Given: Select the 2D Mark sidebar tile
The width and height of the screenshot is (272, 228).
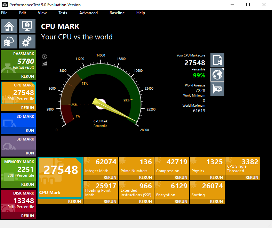Looking at the screenshot, I should (18, 120).
